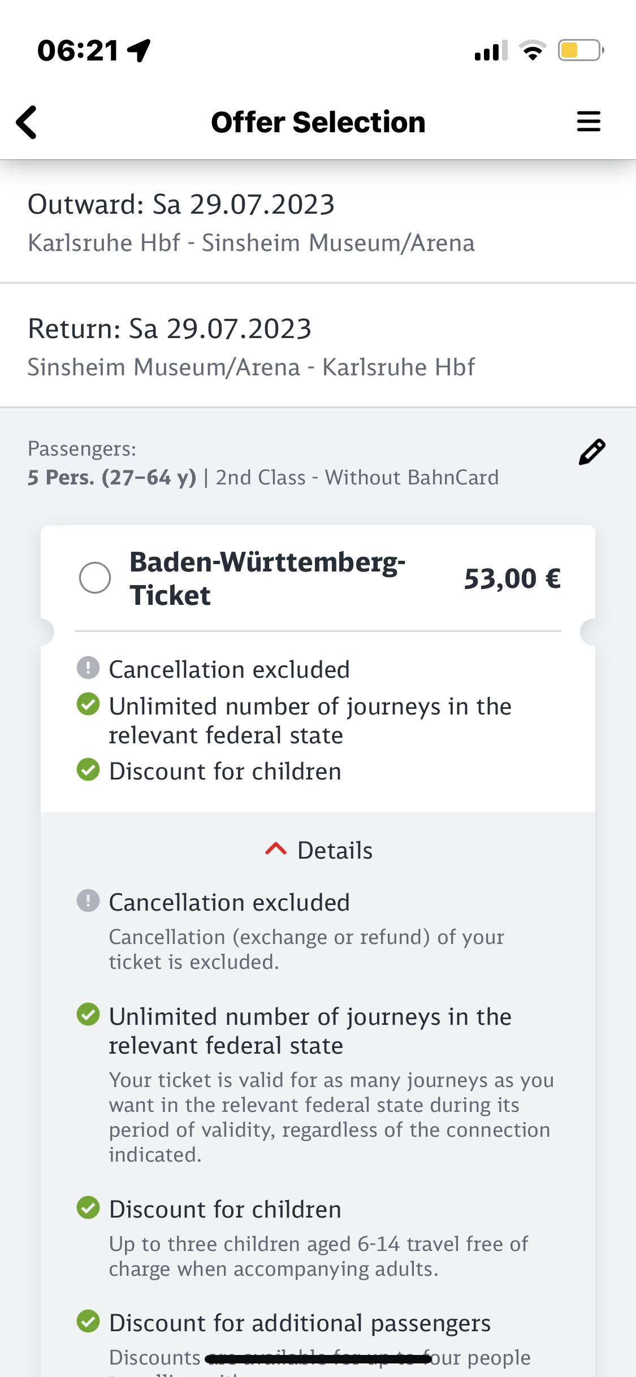Tap the Details label to collapse
Image resolution: width=636 pixels, height=1377 pixels.
(x=335, y=850)
